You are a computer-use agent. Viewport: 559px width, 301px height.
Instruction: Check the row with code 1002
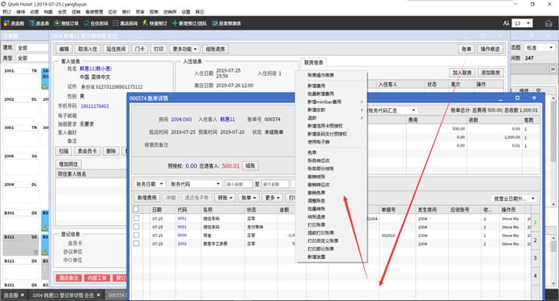click(x=136, y=244)
